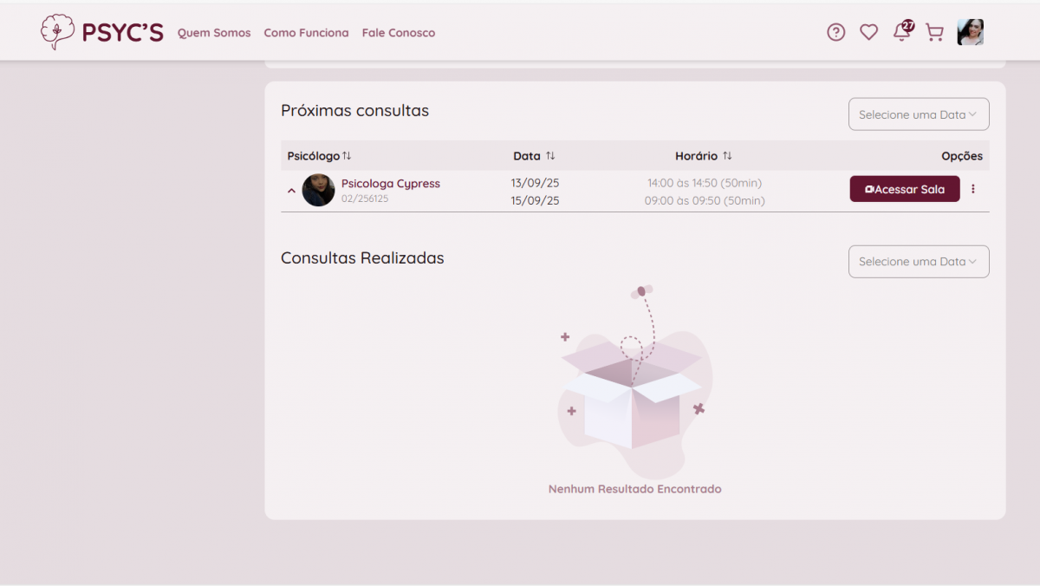
Task: Sort by Horário column arrows
Action: pyautogui.click(x=727, y=156)
